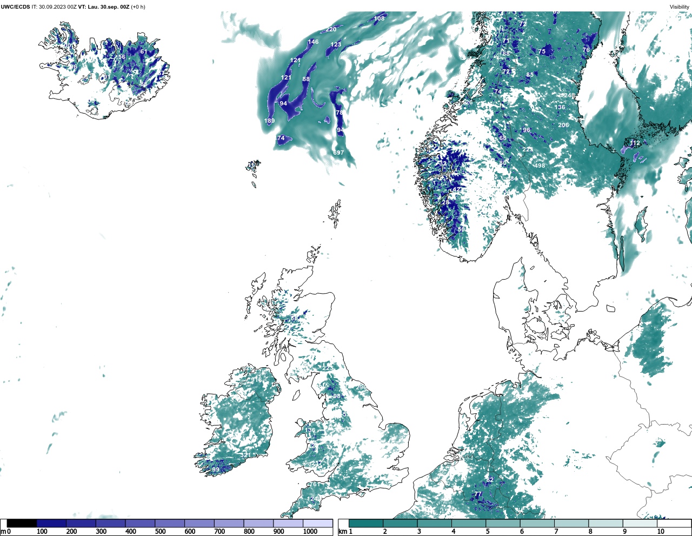Image resolution: width=692 pixels, height=536 pixels.
Task: Click the visibility value 61 over Iceland
Action: point(143,51)
